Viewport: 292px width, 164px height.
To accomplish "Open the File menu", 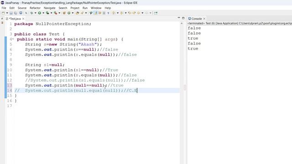I will pyautogui.click(x=4, y=8).
